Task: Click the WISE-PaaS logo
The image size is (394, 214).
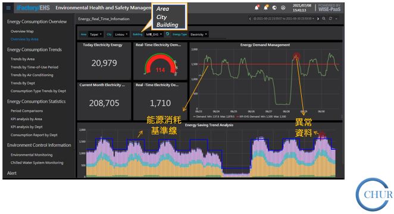Action: [x=329, y=8]
